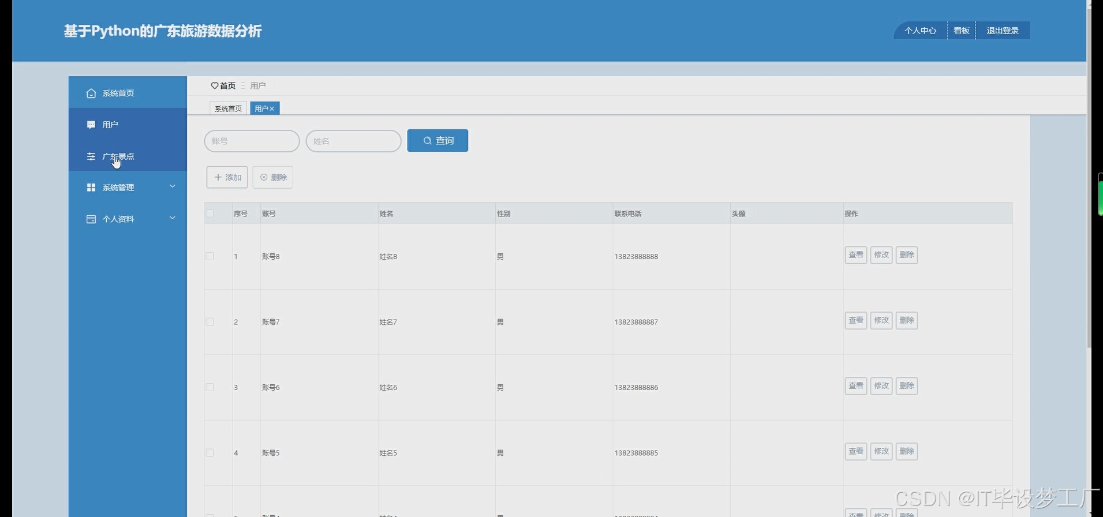Click the sliders icon beside 广东景点
Screen dimensions: 1103x517
tap(91, 156)
